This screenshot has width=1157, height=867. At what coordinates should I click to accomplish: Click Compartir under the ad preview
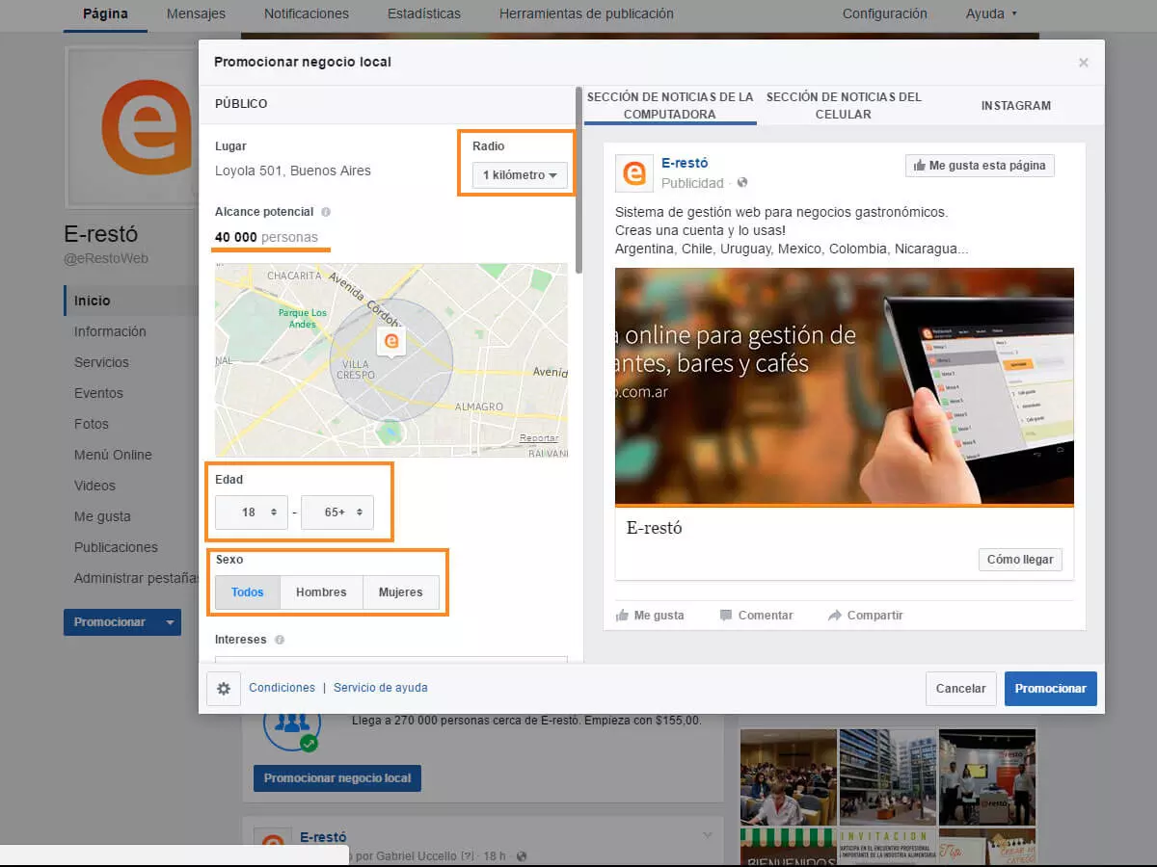click(865, 616)
